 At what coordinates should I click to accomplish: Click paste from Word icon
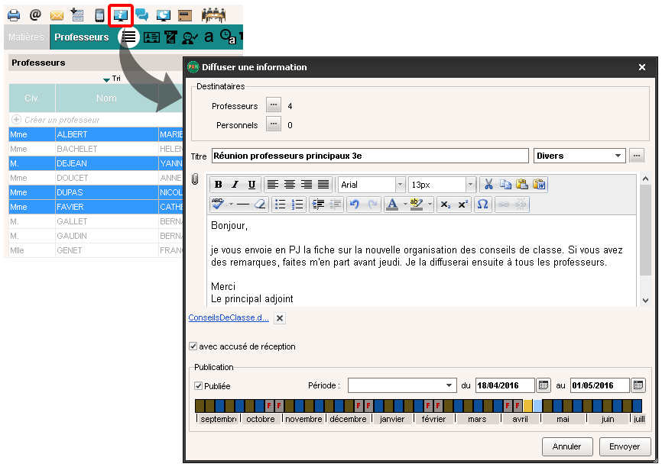coord(539,184)
